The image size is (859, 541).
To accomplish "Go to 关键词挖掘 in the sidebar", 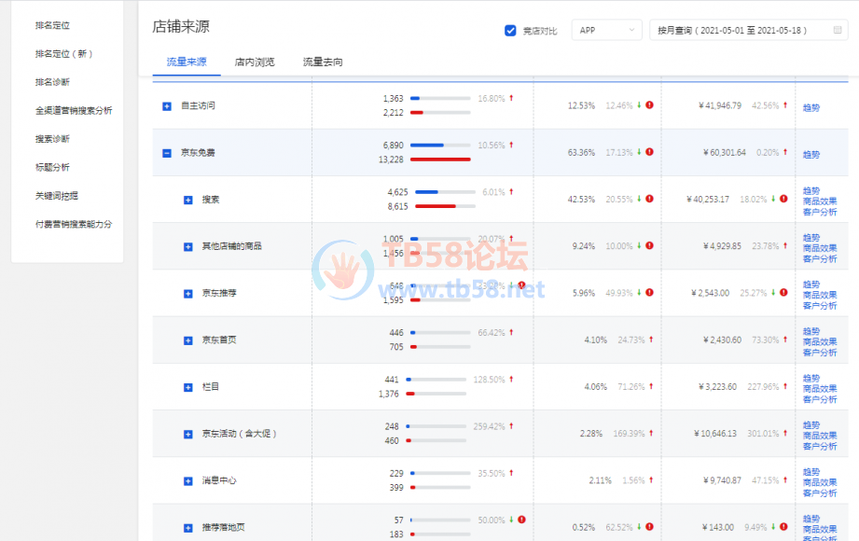I will pos(56,196).
